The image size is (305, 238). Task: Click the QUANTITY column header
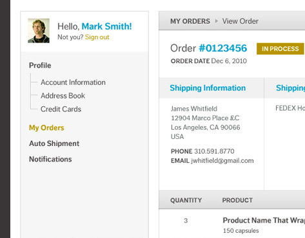pyautogui.click(x=186, y=200)
